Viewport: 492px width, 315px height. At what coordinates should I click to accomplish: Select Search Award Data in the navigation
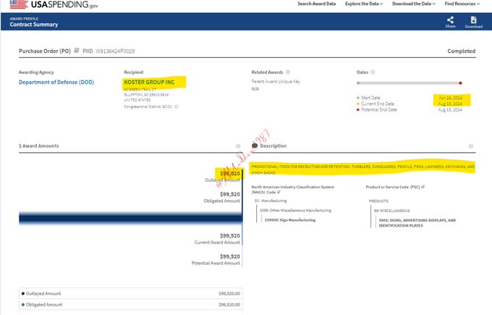[x=317, y=4]
